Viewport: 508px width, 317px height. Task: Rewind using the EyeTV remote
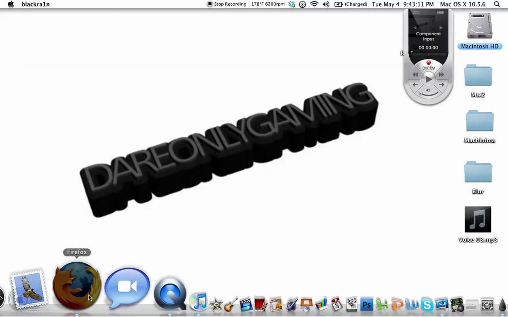[415, 74]
